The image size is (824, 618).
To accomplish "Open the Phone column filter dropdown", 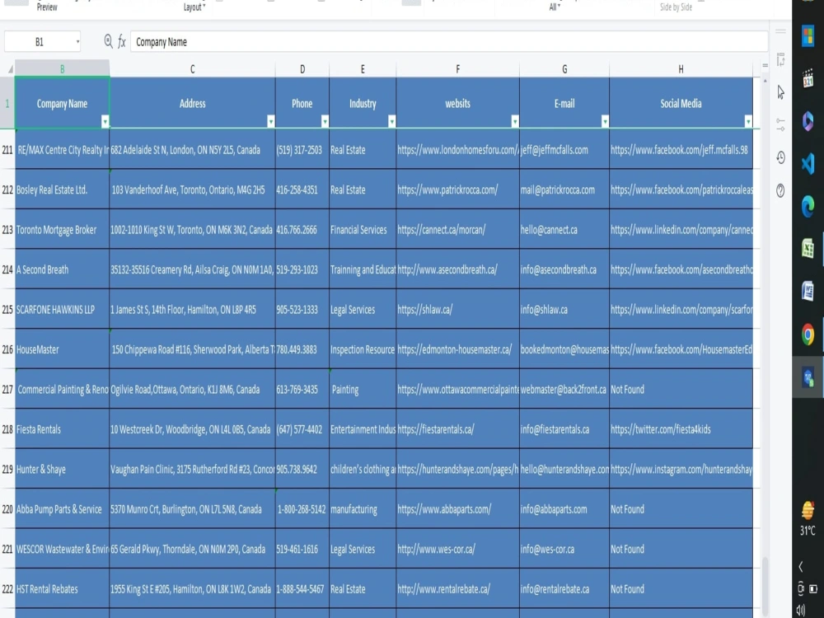I will (x=325, y=121).
